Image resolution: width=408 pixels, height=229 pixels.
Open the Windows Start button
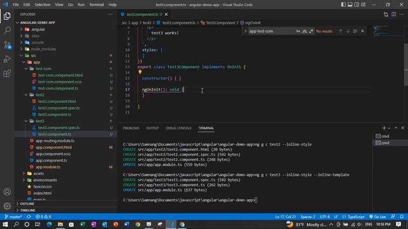coord(5,225)
